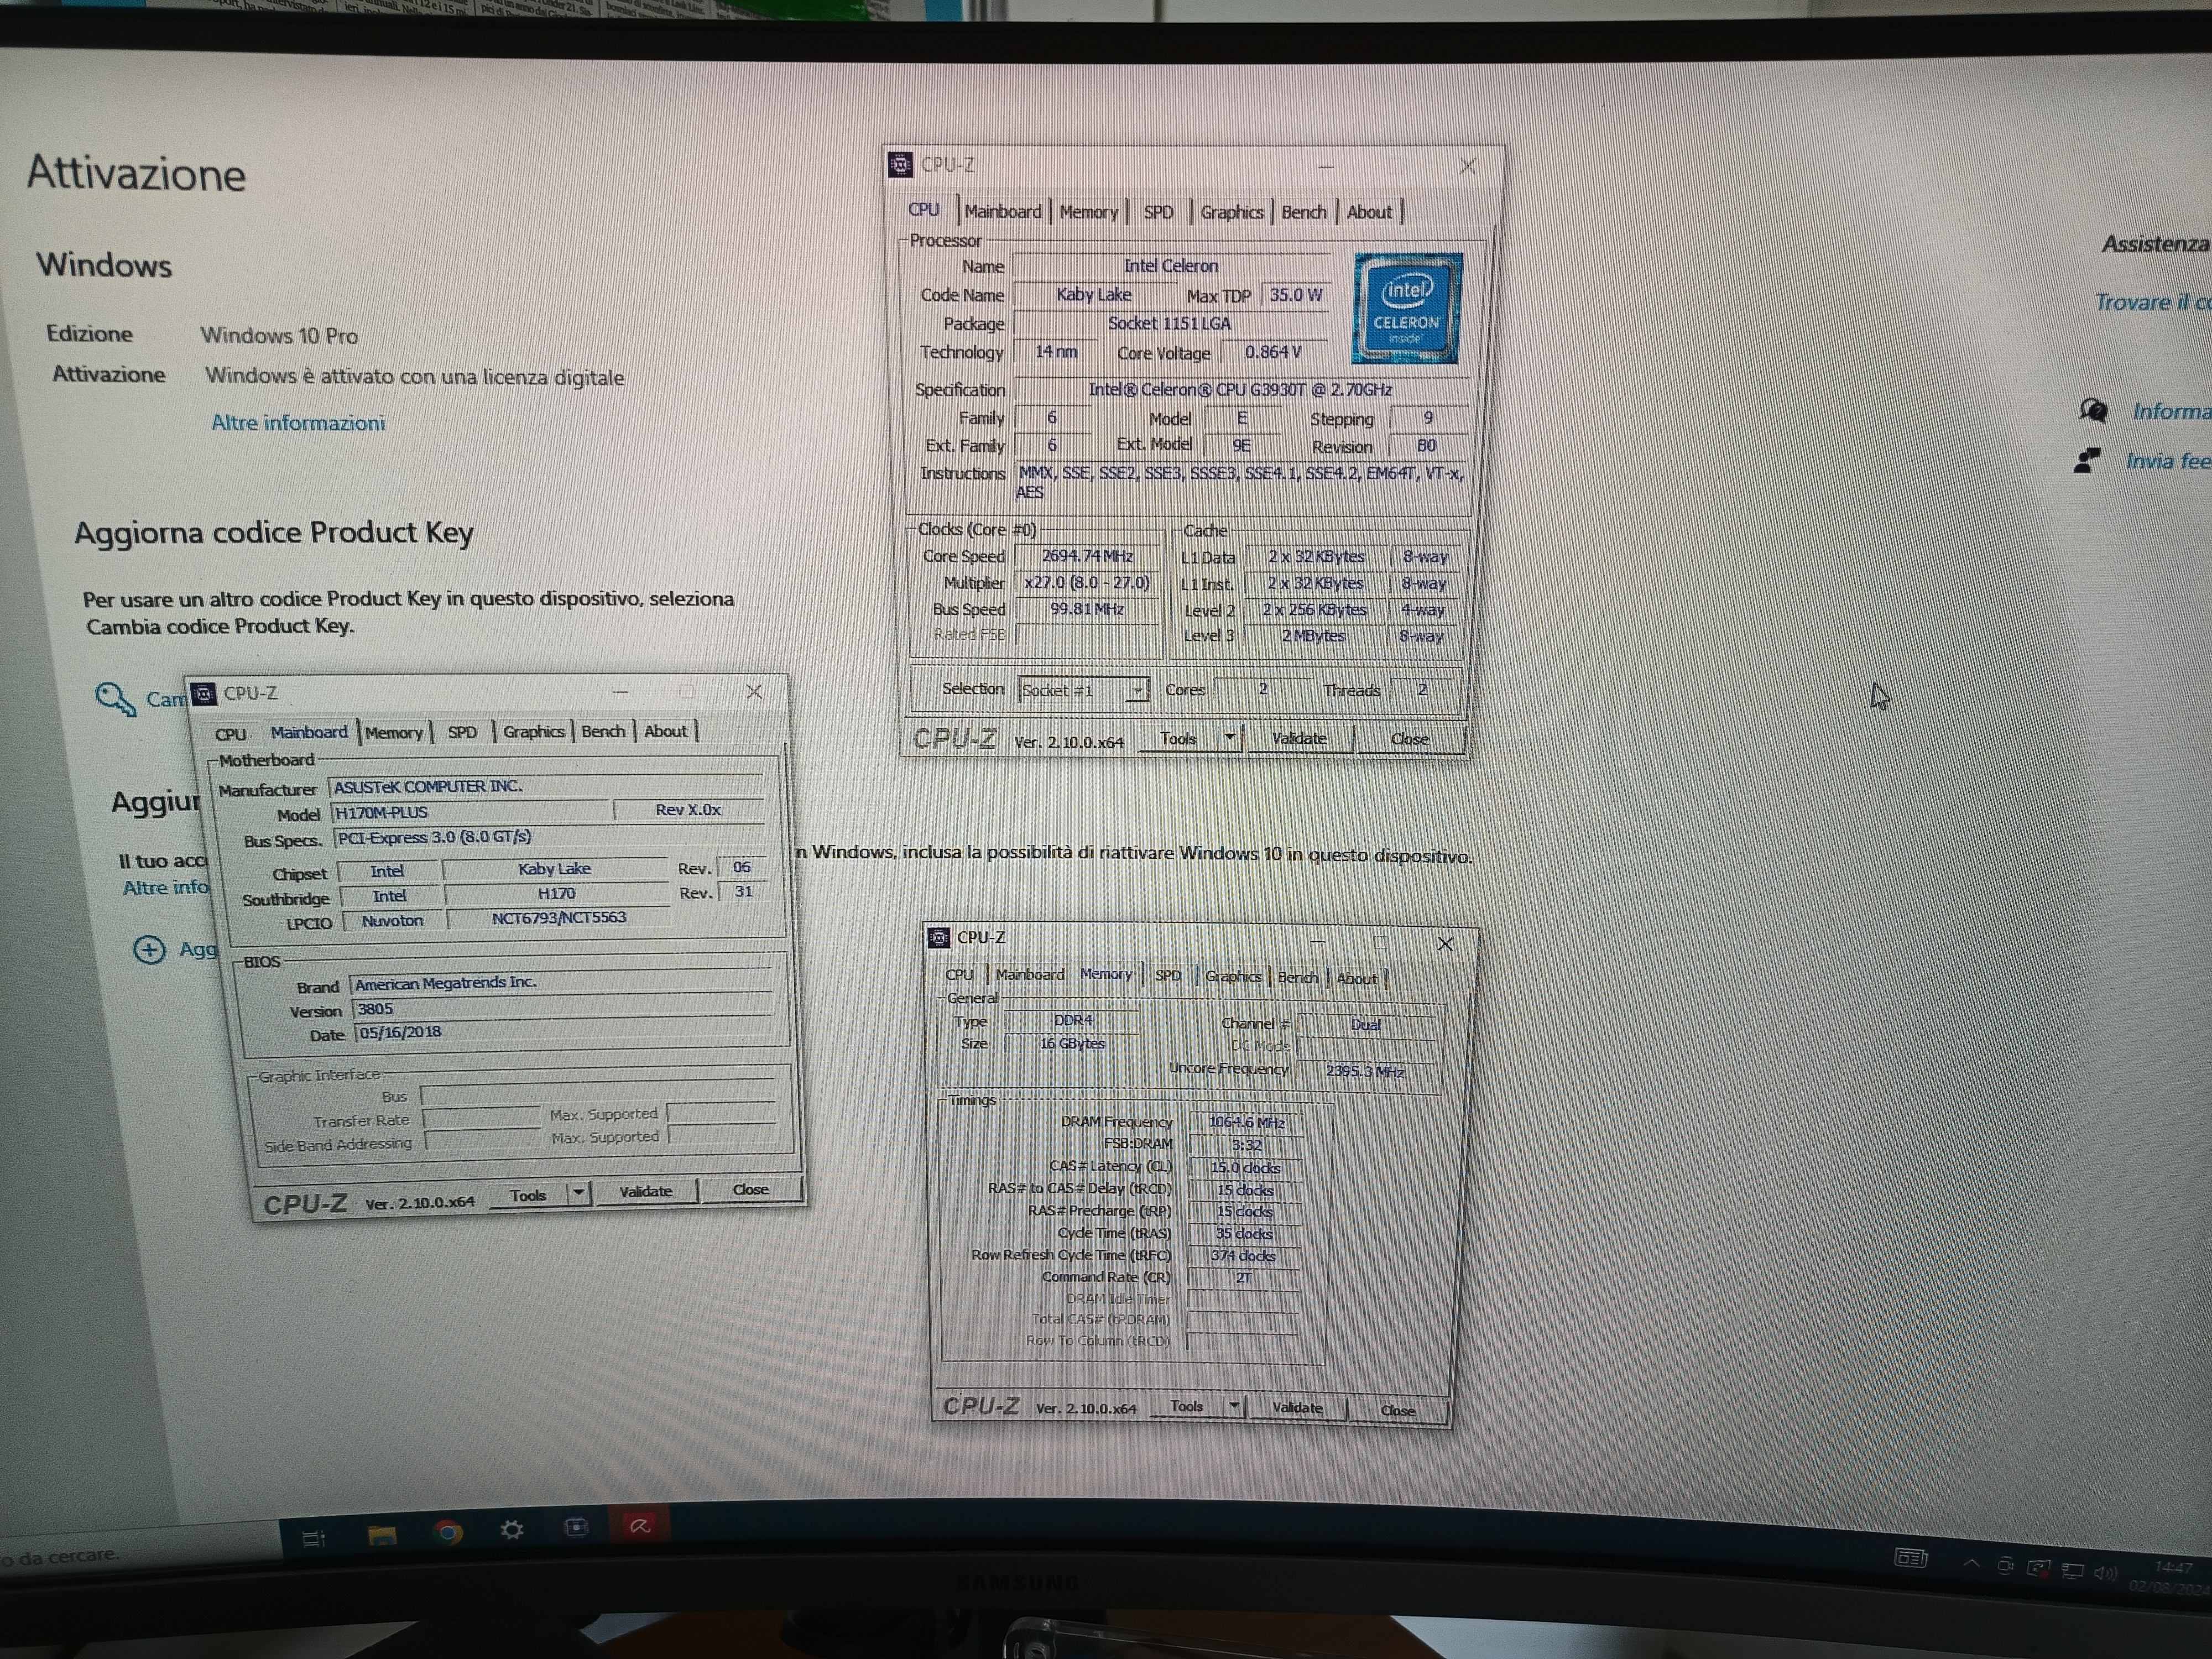Open the Settings gear icon in the taskbar
2212x1659 pixels.
512,1529
